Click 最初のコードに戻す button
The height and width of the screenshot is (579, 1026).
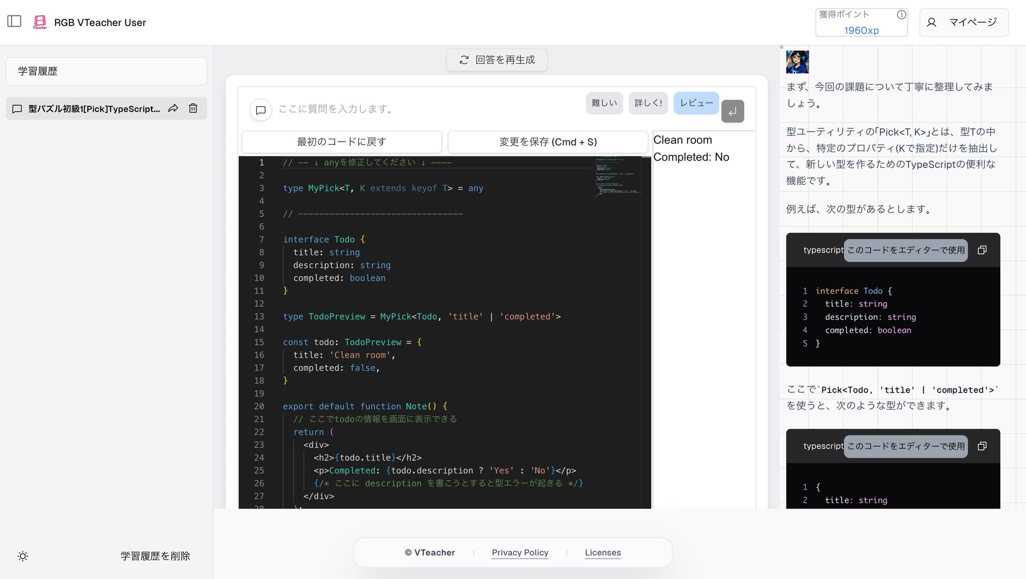tap(341, 142)
